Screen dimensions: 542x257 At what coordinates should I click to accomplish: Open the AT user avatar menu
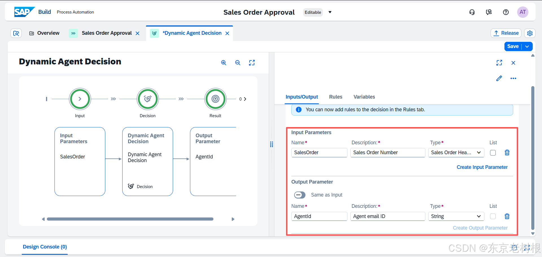pos(523,12)
